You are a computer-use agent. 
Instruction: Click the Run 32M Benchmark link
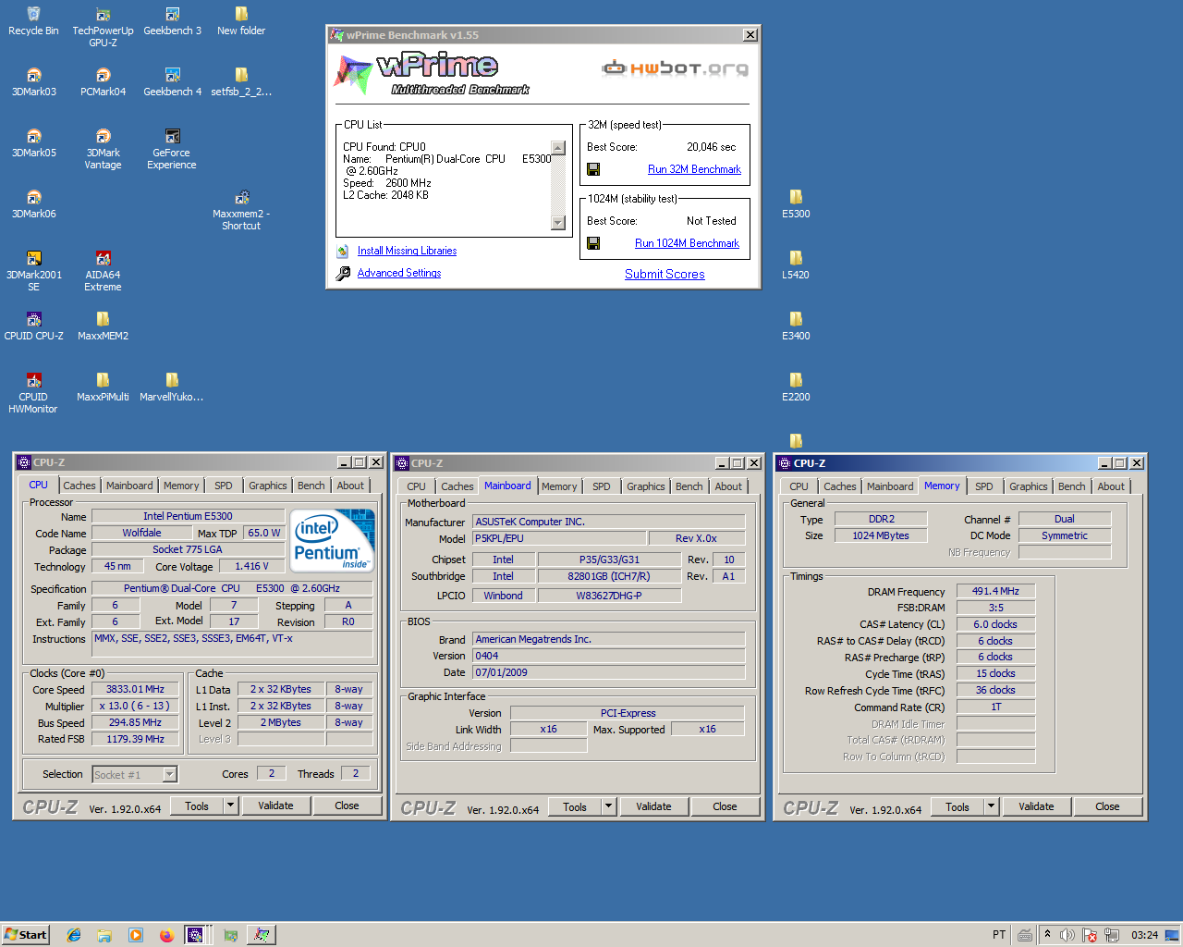coord(694,169)
